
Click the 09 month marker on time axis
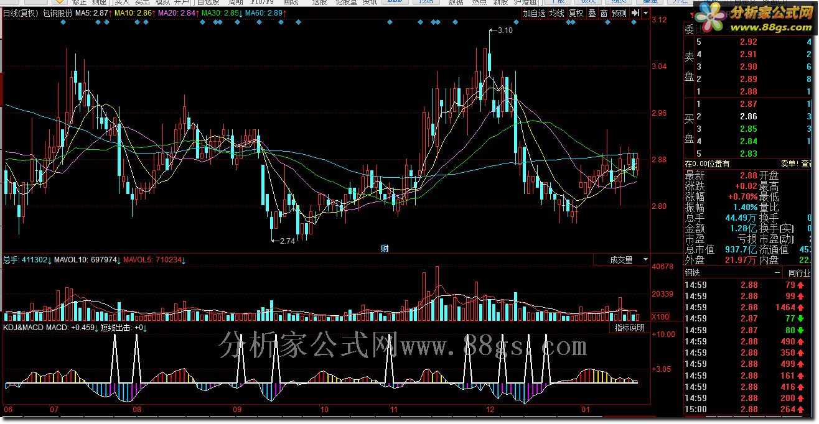click(236, 410)
